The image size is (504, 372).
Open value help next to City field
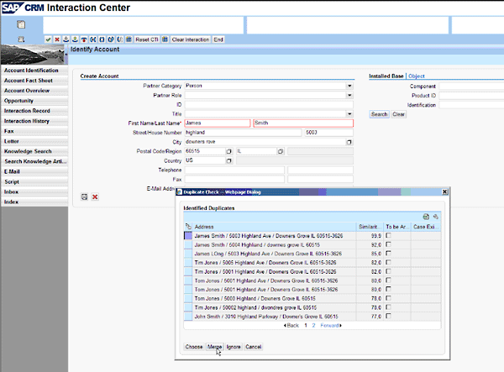349,142
